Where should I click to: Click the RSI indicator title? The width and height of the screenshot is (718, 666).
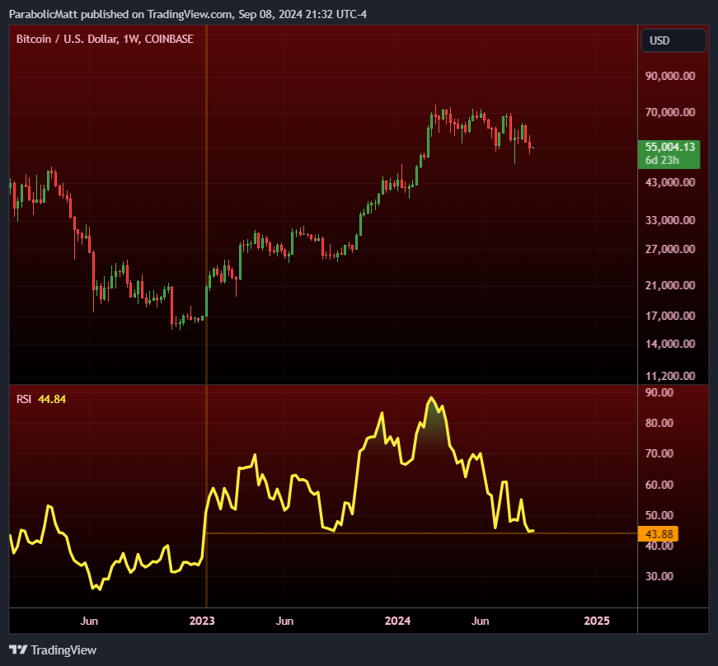tap(24, 399)
